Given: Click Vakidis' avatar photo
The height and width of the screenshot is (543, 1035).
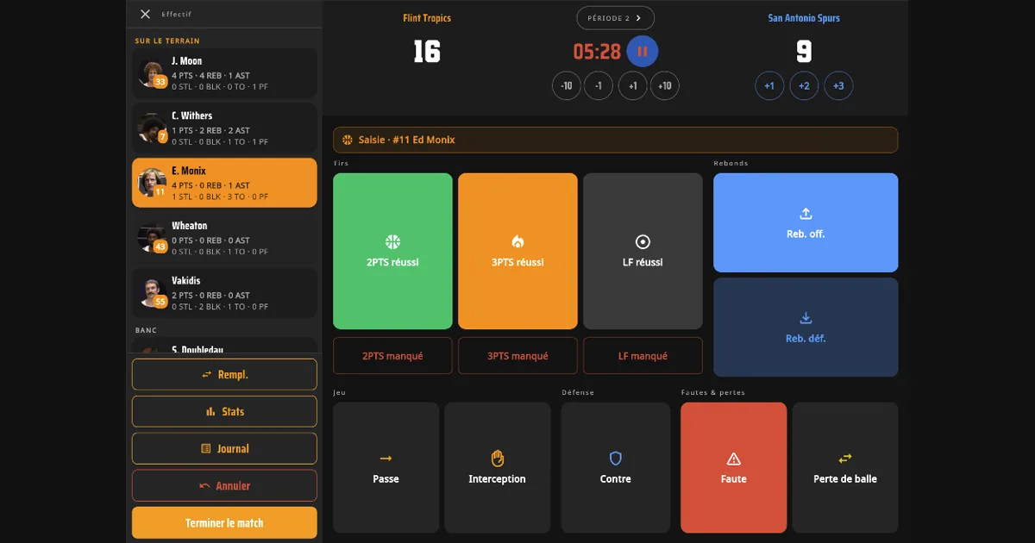Looking at the screenshot, I should click(152, 293).
